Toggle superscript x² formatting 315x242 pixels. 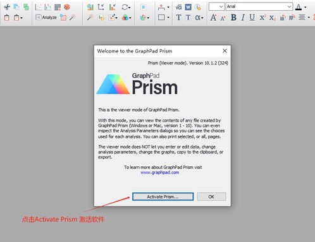pyautogui.click(x=262, y=18)
